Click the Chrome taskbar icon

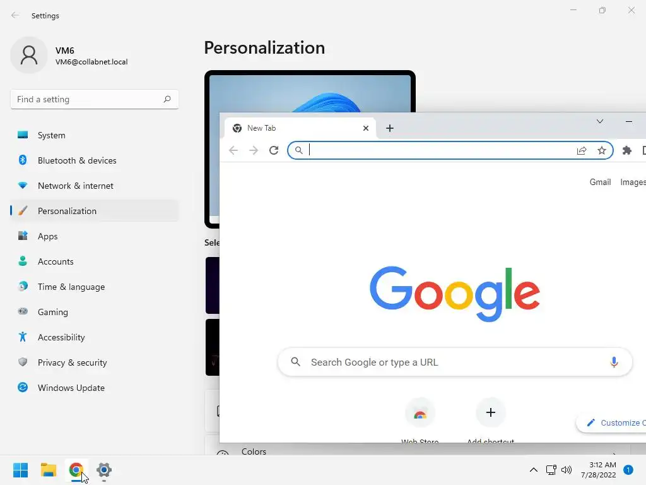point(76,470)
